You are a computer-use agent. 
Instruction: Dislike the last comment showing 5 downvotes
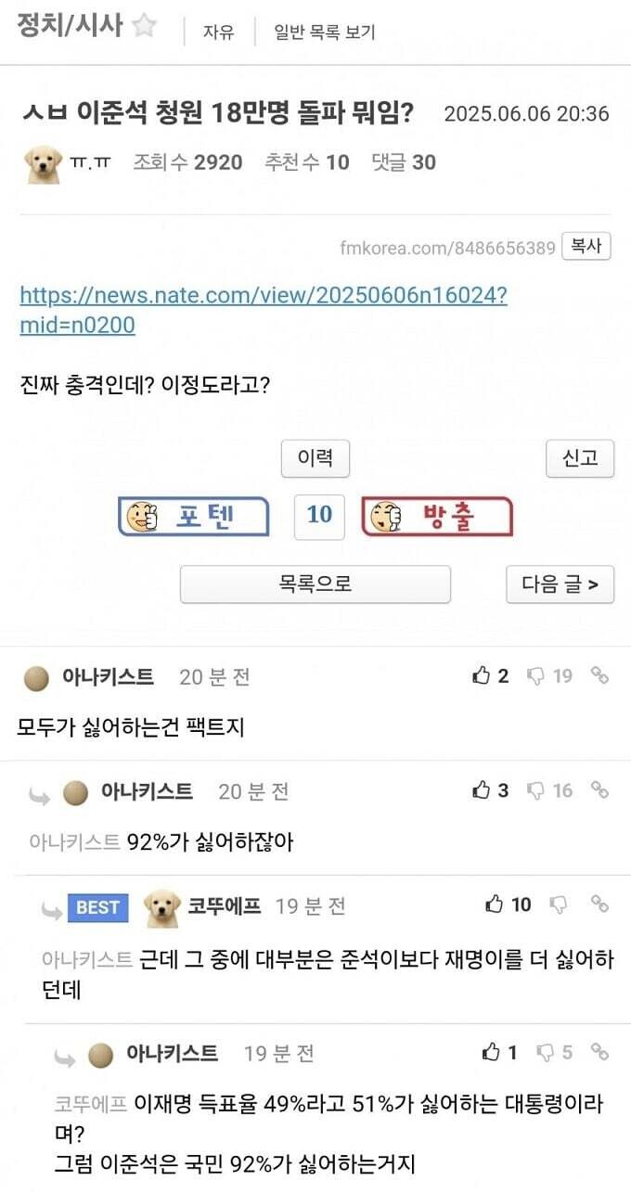pos(555,1053)
